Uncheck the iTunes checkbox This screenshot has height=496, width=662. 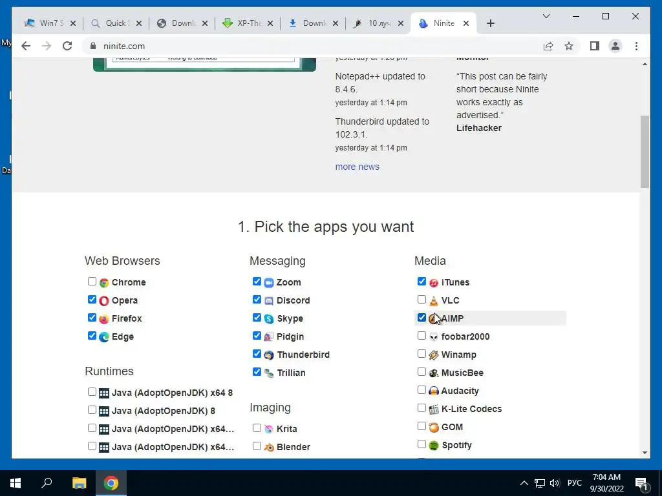pyautogui.click(x=422, y=282)
